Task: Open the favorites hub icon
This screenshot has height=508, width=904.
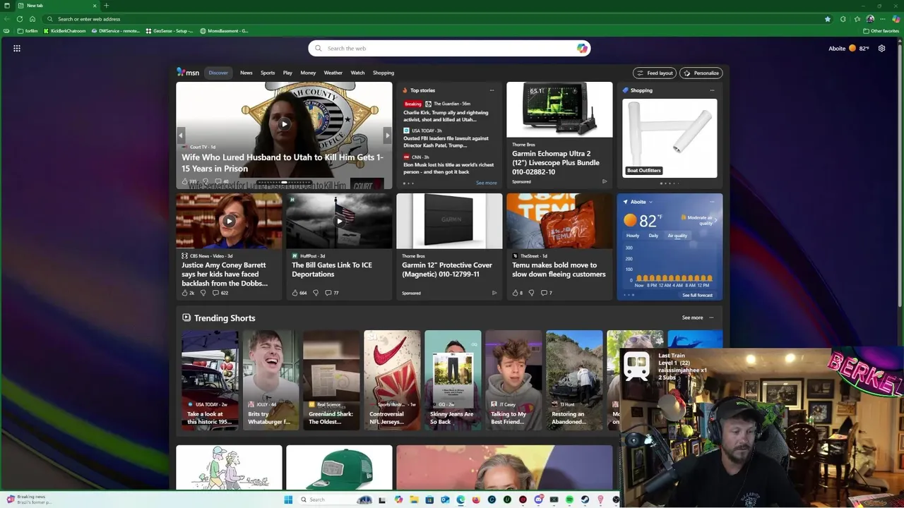Action: [857, 19]
